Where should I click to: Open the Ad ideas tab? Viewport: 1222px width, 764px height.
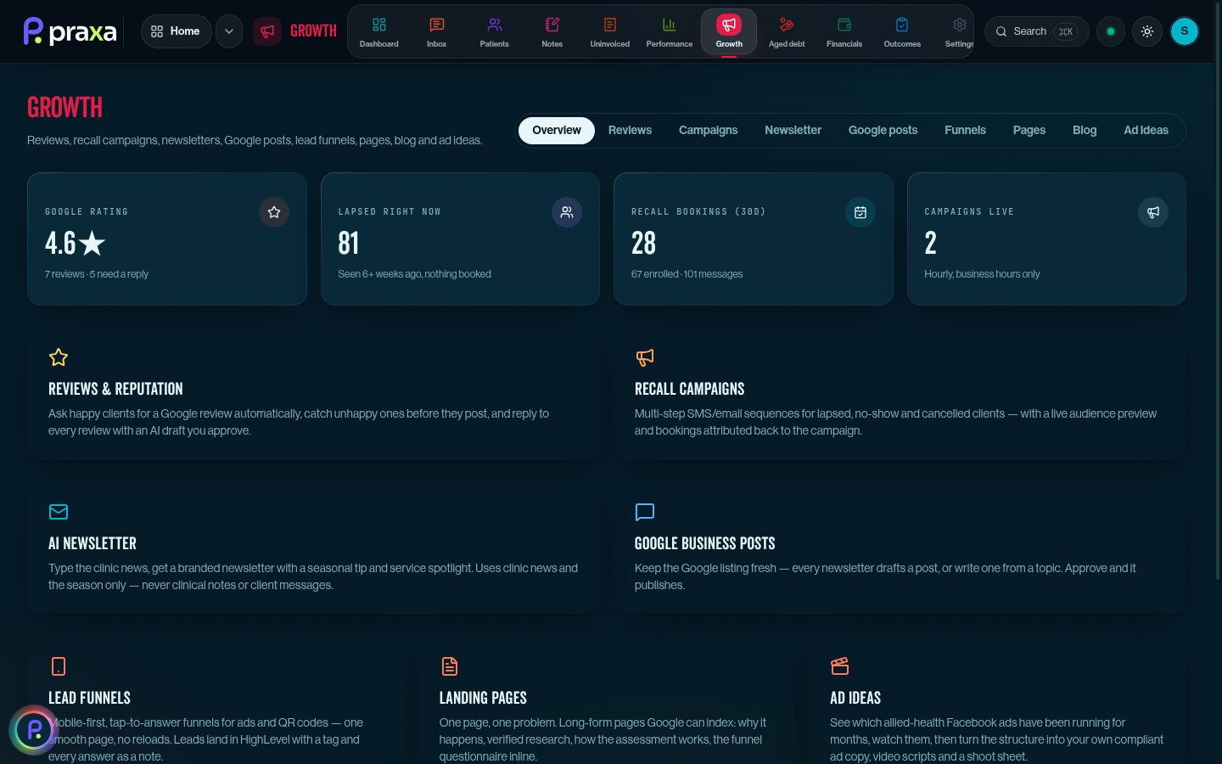coord(1146,131)
